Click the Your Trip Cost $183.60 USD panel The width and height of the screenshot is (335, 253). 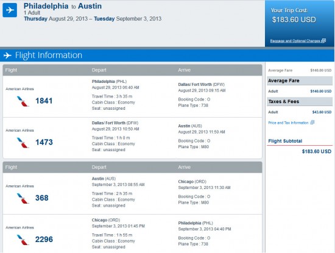coord(300,24)
